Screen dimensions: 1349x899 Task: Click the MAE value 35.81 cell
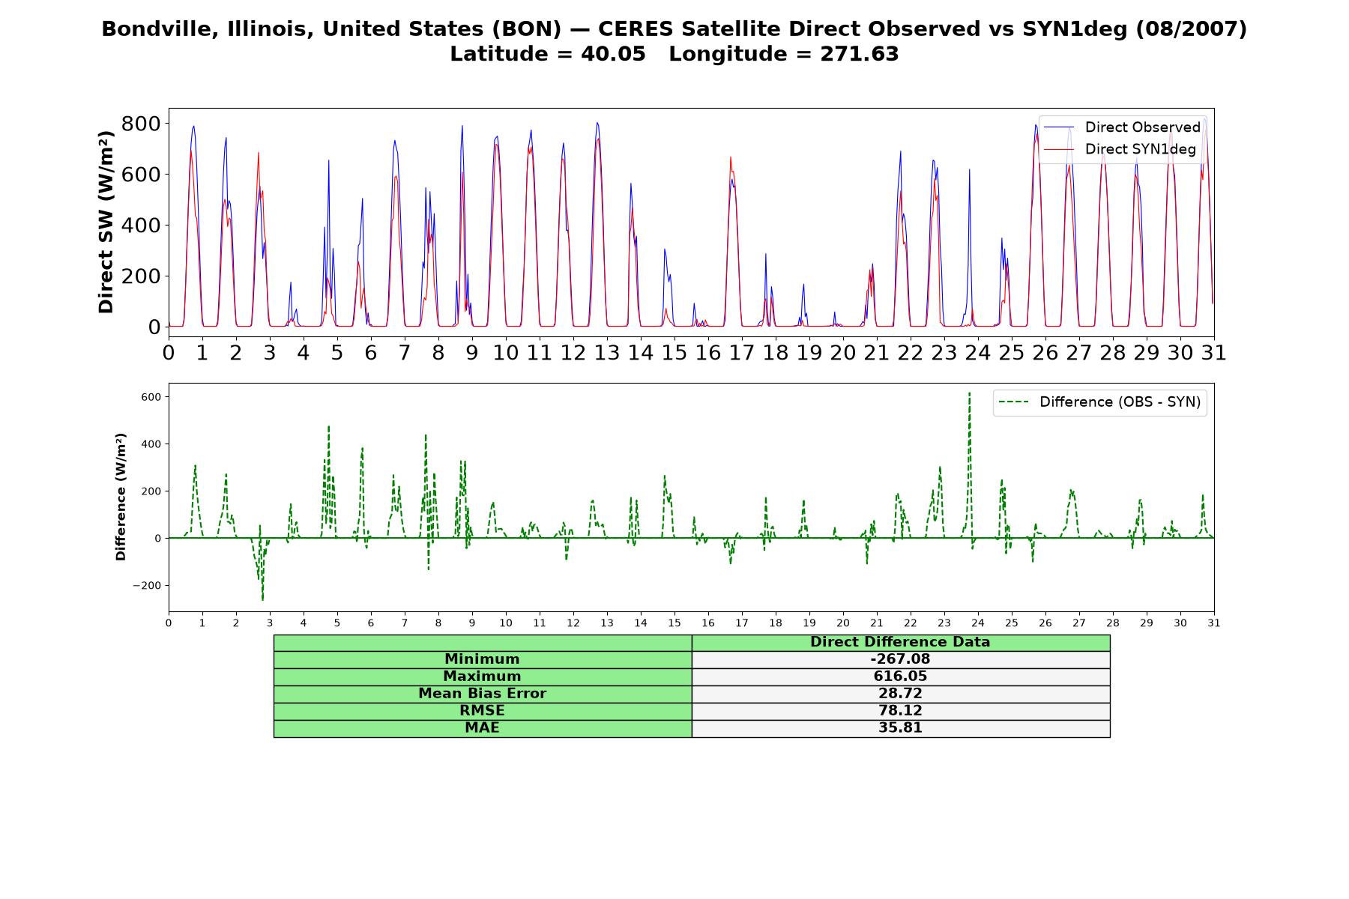tap(900, 728)
